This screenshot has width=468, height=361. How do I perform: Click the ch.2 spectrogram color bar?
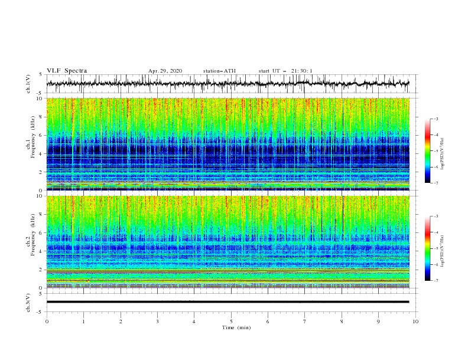tap(427, 248)
